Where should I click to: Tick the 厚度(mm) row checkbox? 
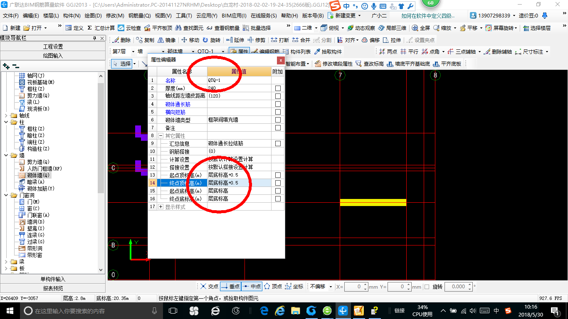pos(278,88)
